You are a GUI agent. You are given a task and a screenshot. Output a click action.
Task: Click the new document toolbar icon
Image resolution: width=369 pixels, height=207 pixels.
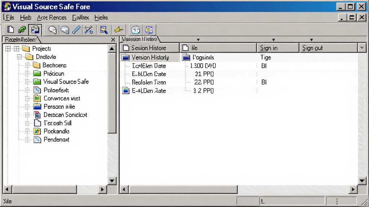pos(10,29)
